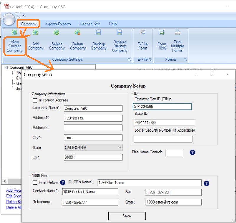
Task: Check the Is Foreign Address box
Action: [35, 100]
